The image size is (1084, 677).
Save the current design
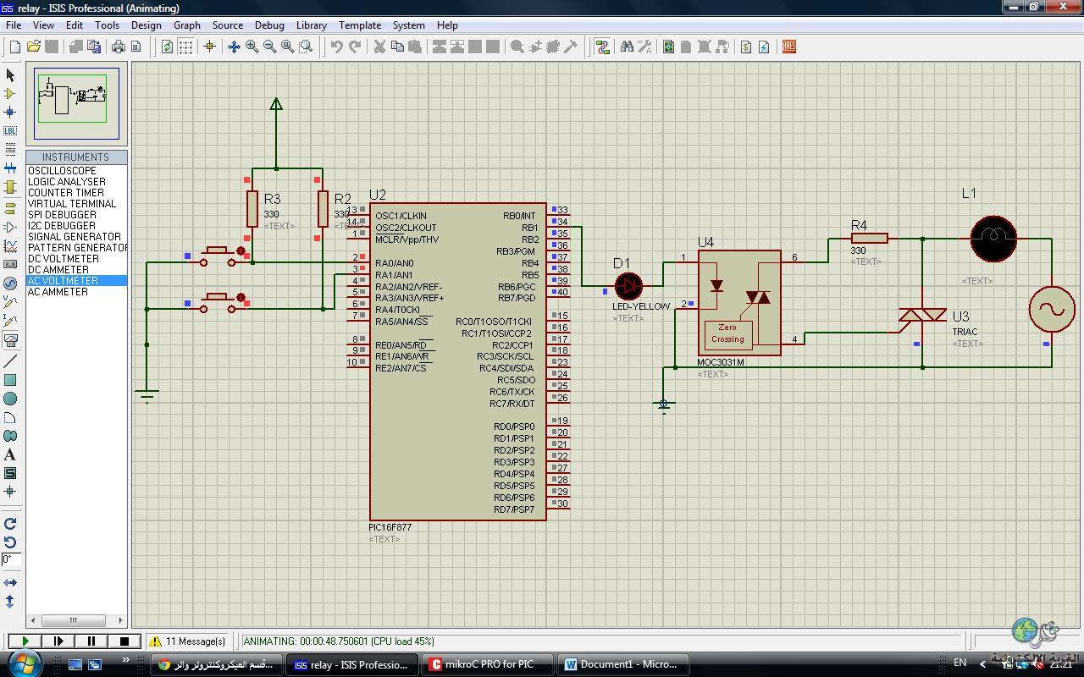click(x=52, y=47)
